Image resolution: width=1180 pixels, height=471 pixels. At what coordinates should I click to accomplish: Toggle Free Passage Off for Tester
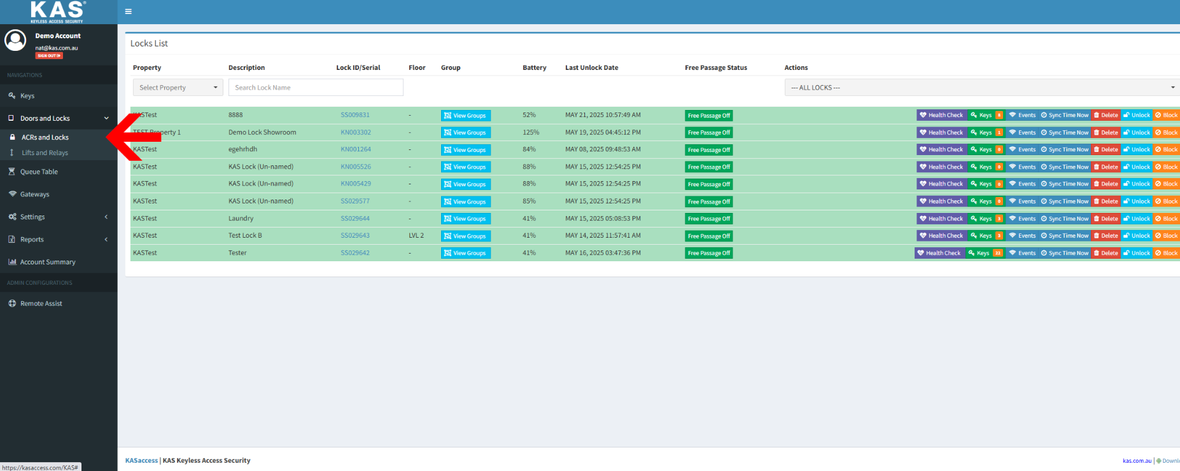tap(709, 253)
